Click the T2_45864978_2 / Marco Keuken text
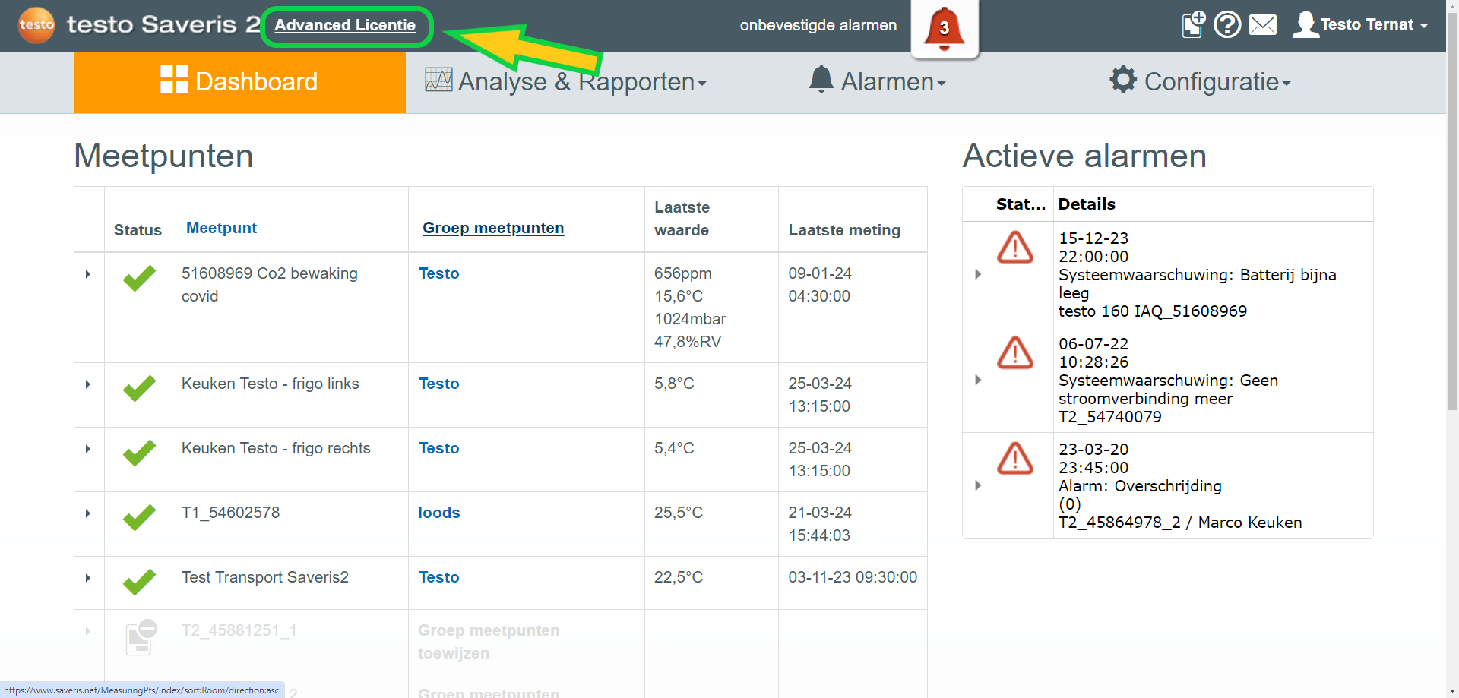Screen dimensions: 1459x698 pyautogui.click(x=1180, y=523)
